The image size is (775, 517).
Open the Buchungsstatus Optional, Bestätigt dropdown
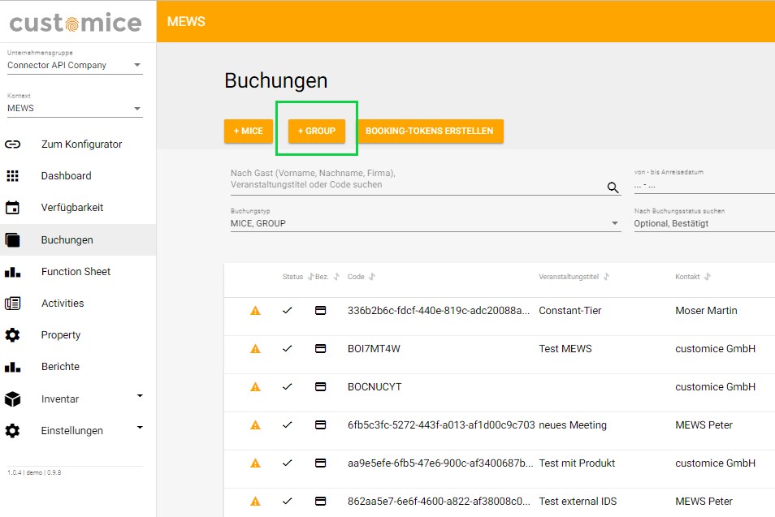click(x=704, y=223)
